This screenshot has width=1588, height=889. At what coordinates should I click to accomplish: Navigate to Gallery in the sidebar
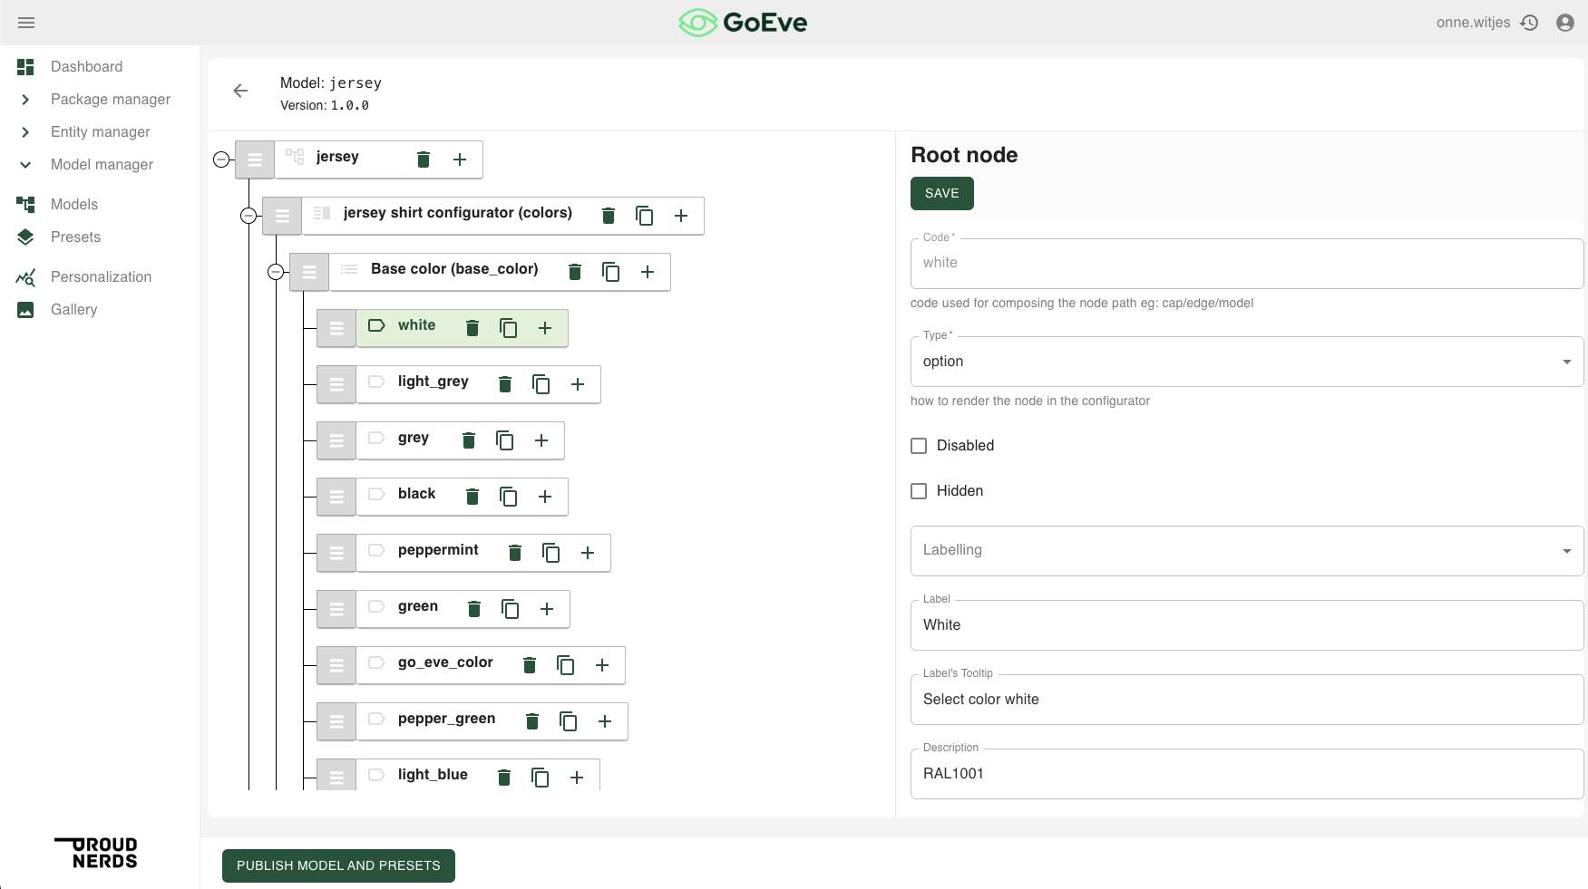[x=73, y=310]
